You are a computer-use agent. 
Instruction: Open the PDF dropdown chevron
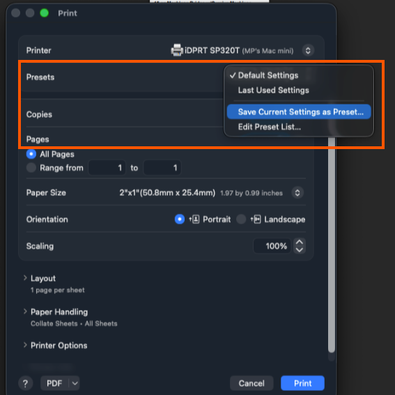pos(75,383)
